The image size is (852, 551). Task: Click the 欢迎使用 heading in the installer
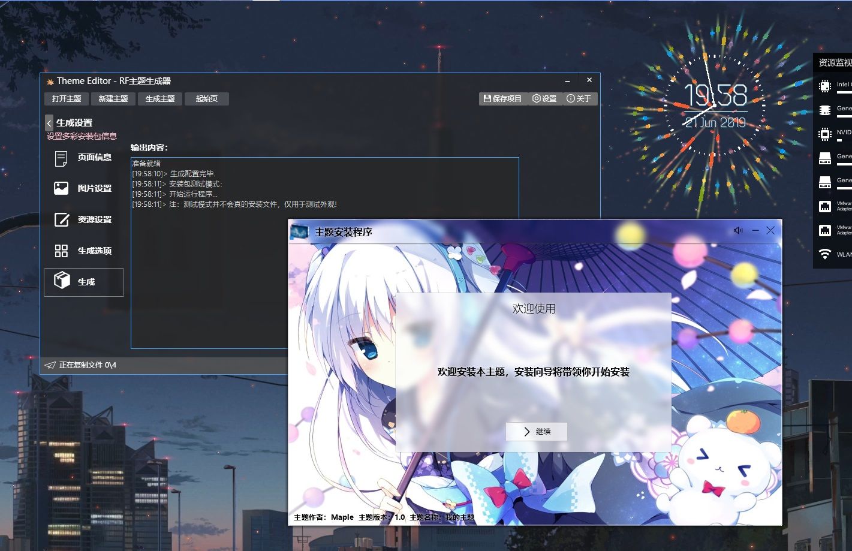pyautogui.click(x=534, y=309)
